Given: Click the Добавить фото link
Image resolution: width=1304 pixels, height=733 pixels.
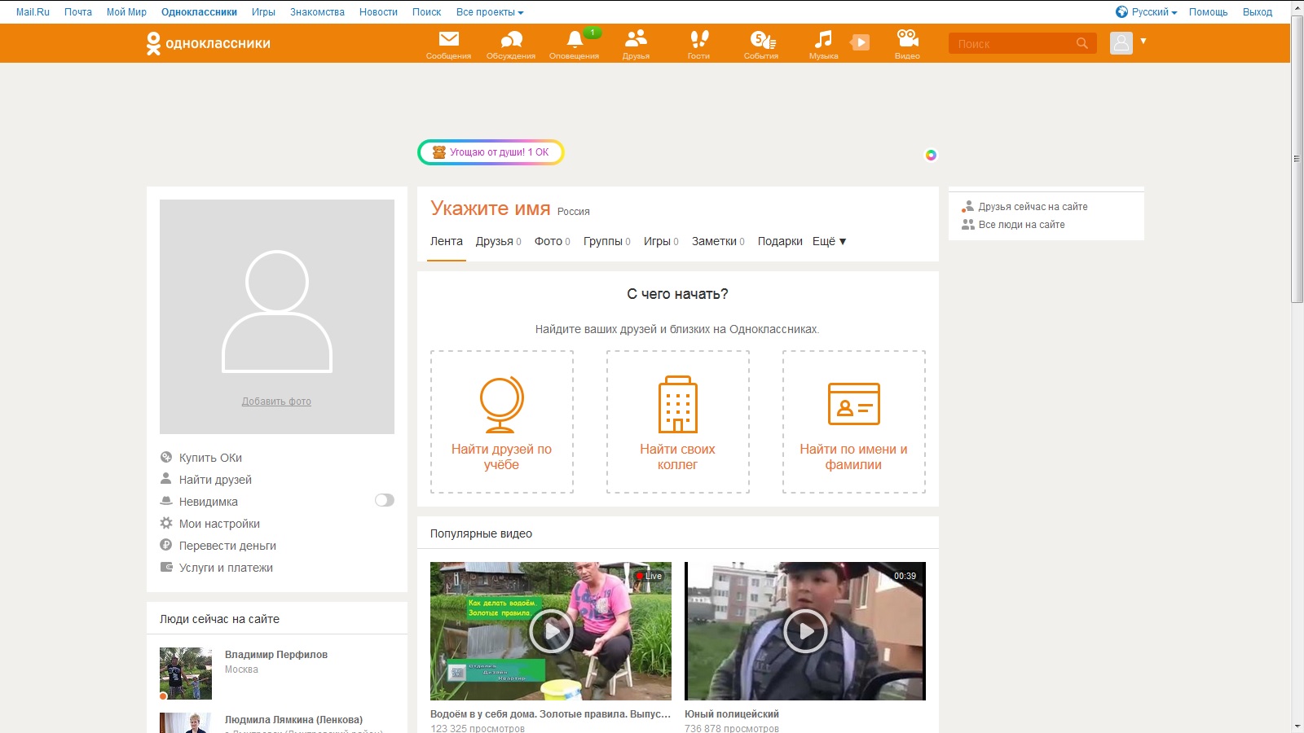Looking at the screenshot, I should point(276,402).
